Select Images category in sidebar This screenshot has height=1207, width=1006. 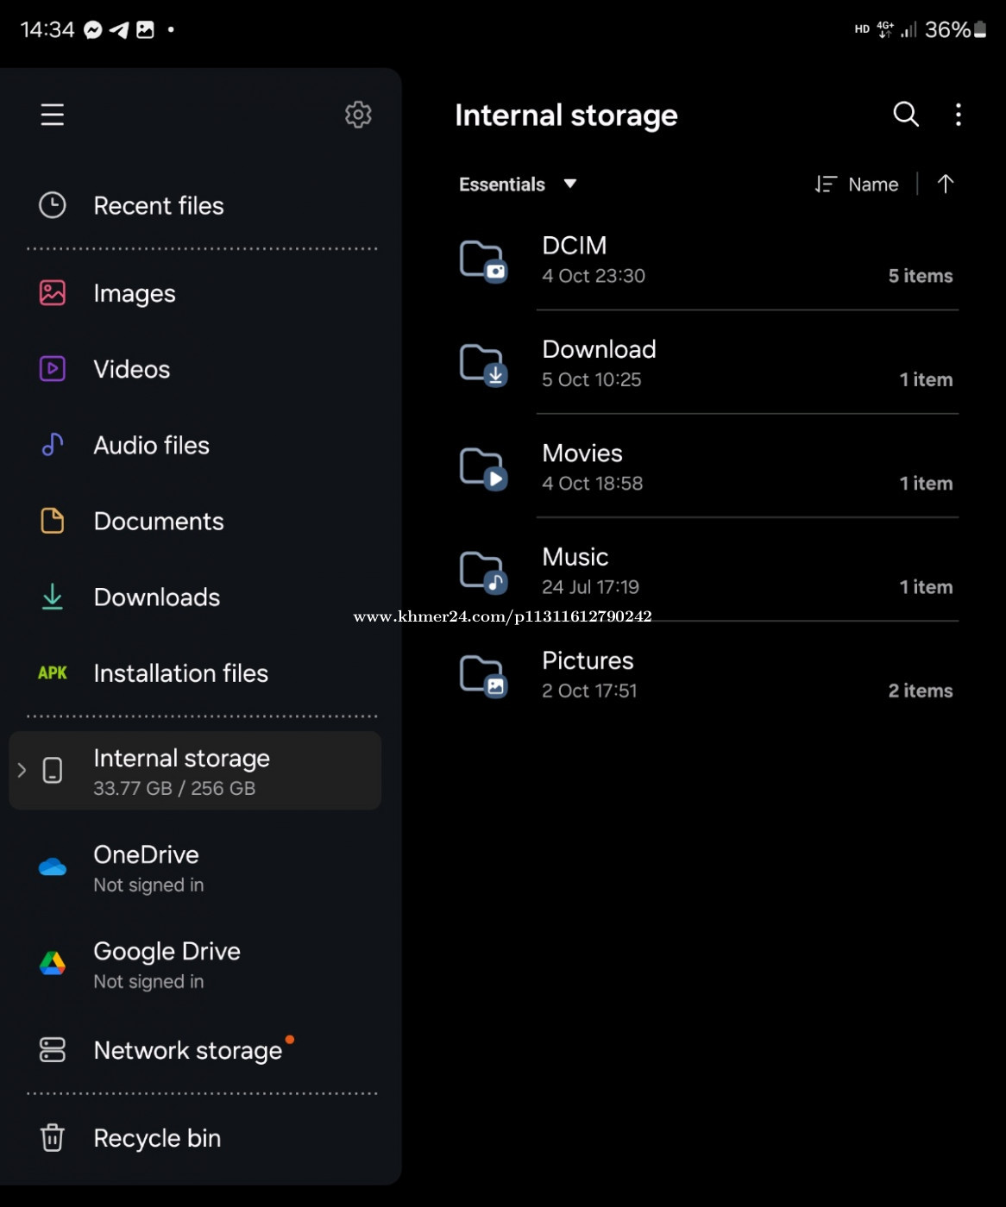pyautogui.click(x=134, y=294)
